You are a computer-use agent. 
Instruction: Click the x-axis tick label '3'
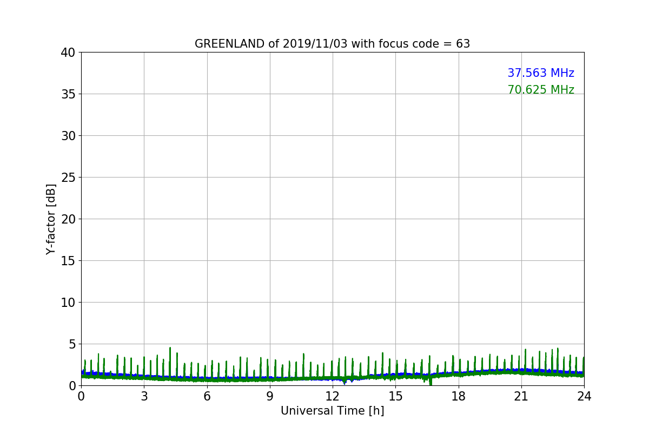coord(144,396)
